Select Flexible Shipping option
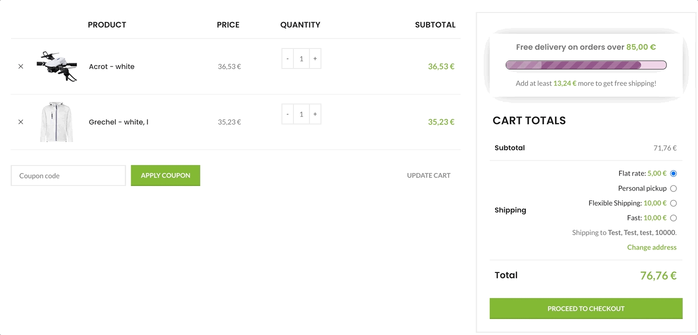Image resolution: width=698 pixels, height=335 pixels. pos(673,203)
